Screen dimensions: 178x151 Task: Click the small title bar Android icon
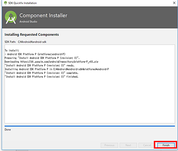[6, 3]
